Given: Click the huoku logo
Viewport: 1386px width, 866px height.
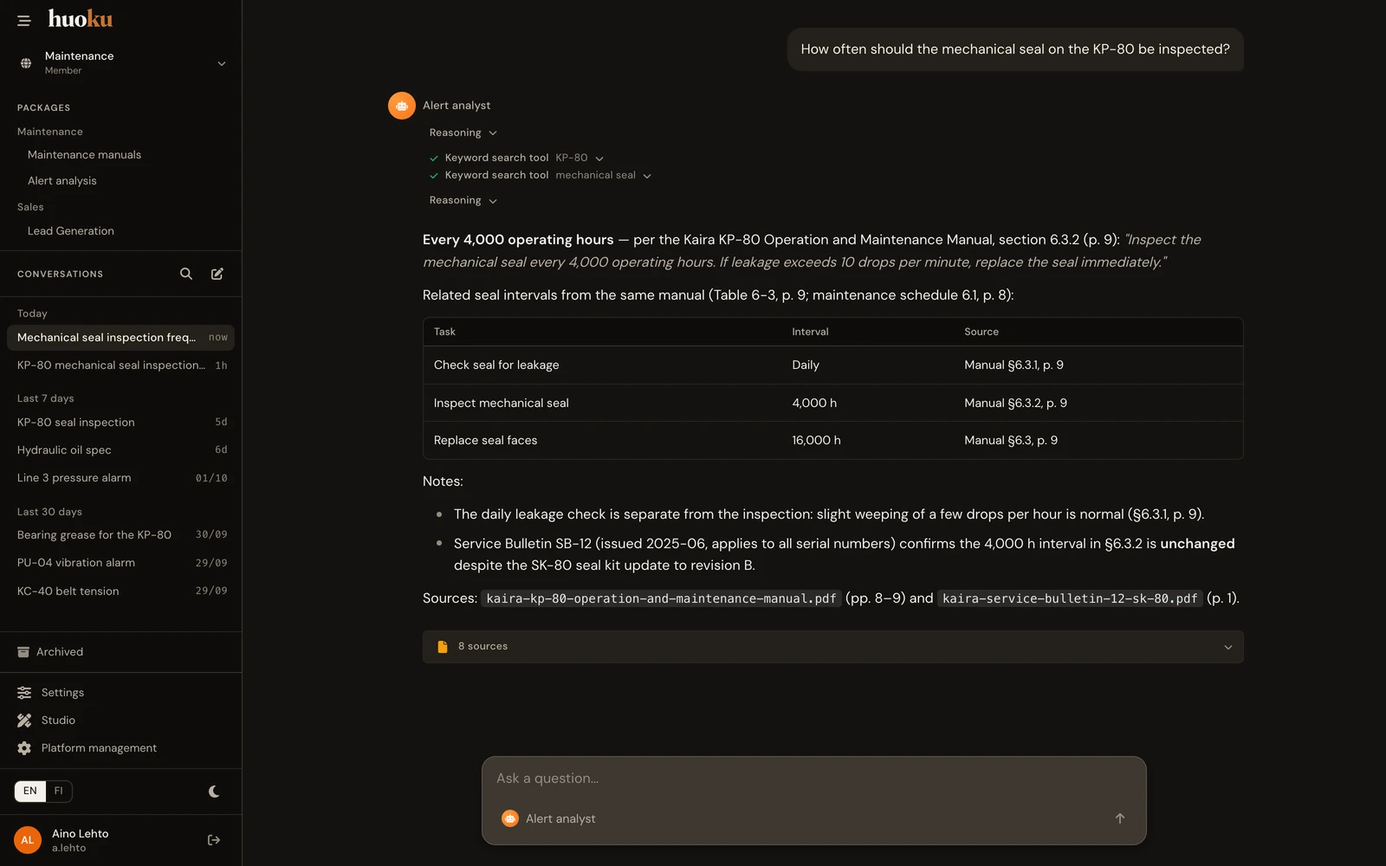Looking at the screenshot, I should point(81,19).
